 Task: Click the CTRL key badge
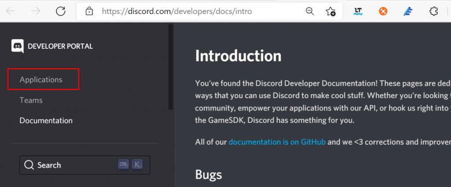(x=123, y=164)
